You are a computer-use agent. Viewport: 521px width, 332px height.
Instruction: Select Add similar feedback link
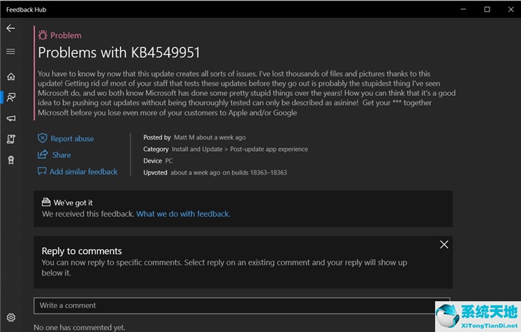point(84,172)
